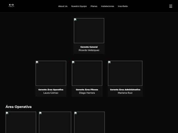Click Gerente Área Administrativa label

tap(125, 90)
